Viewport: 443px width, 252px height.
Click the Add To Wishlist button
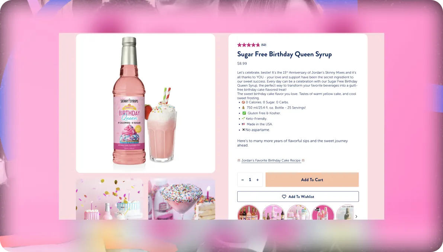[x=298, y=197]
